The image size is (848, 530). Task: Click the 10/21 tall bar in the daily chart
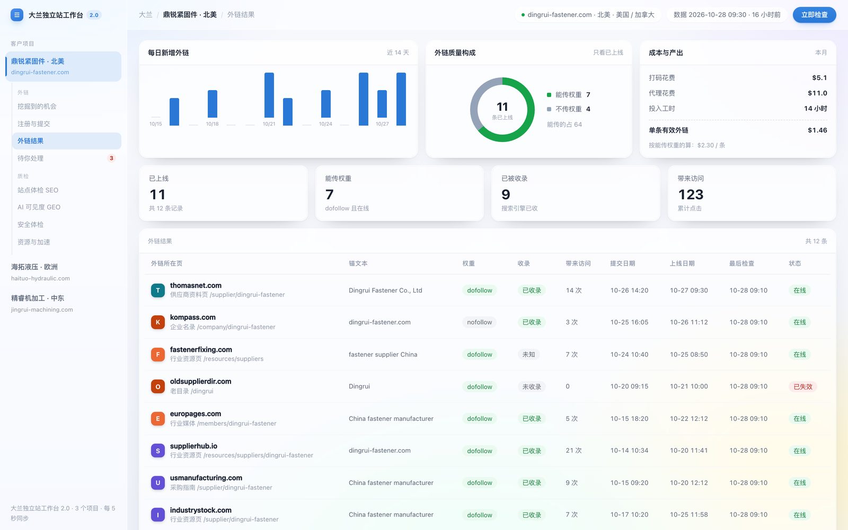click(x=269, y=95)
